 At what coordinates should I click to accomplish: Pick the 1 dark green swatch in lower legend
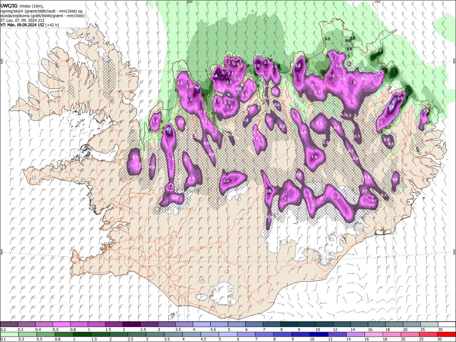pos(82,334)
